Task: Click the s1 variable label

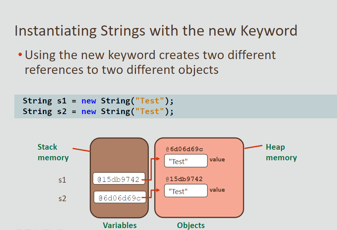Action: 62,180
